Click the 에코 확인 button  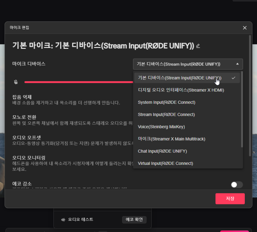[x=134, y=219]
